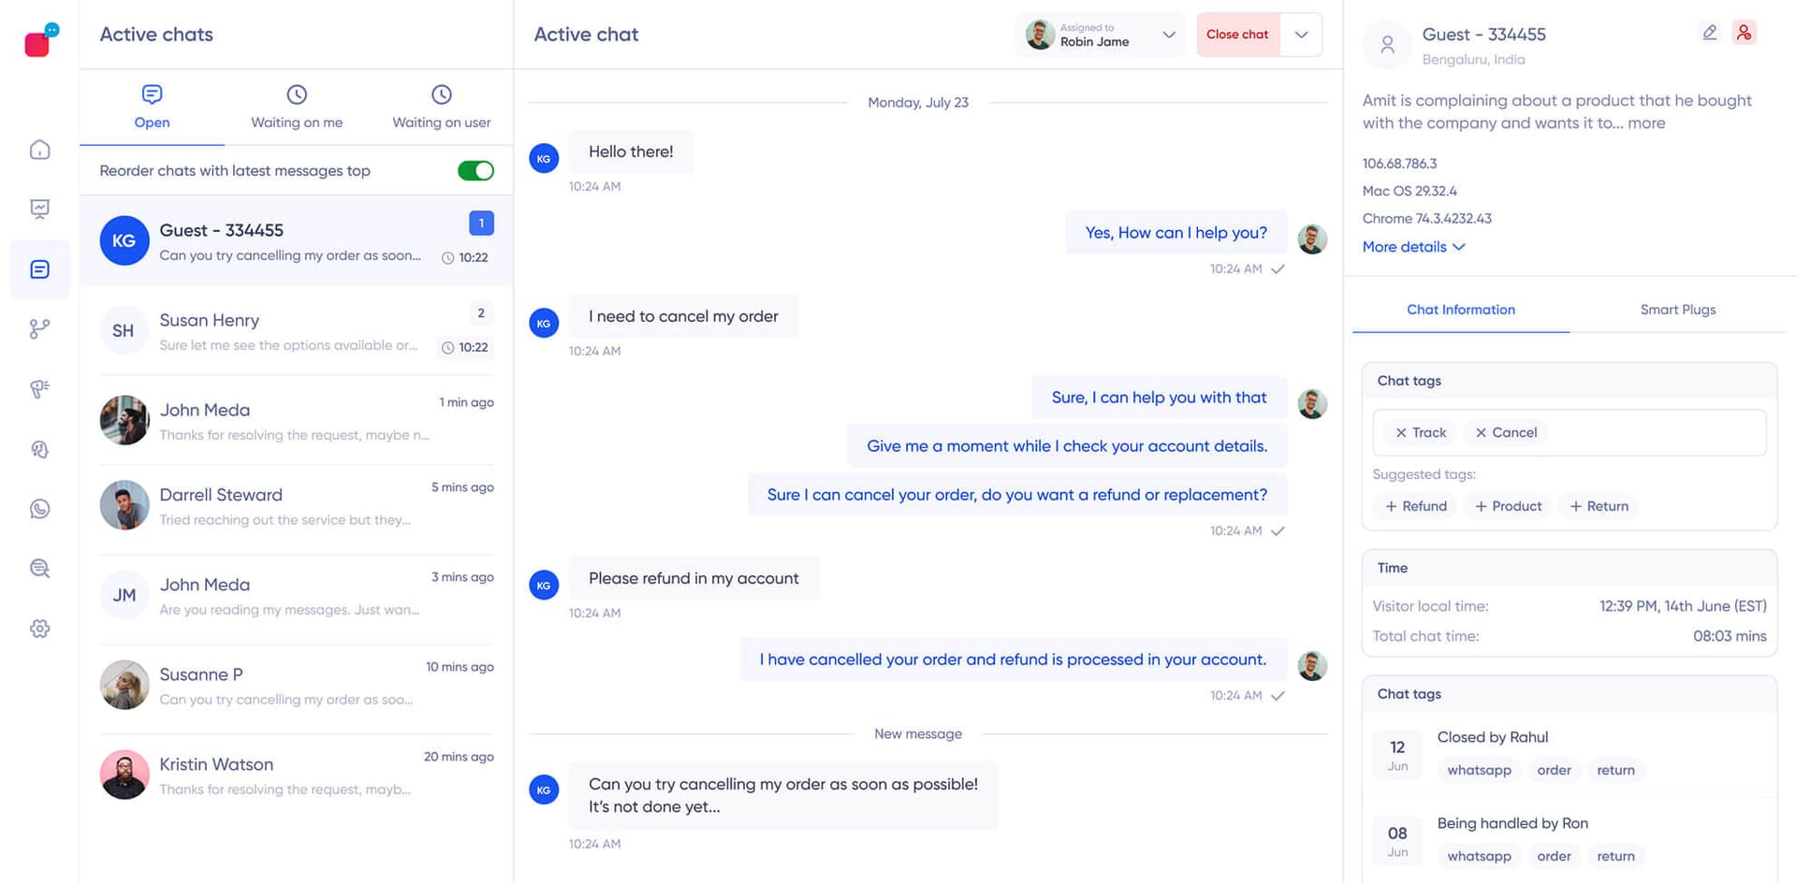The height and width of the screenshot is (883, 1797).
Task: Click the Close chat button
Action: [x=1237, y=35]
